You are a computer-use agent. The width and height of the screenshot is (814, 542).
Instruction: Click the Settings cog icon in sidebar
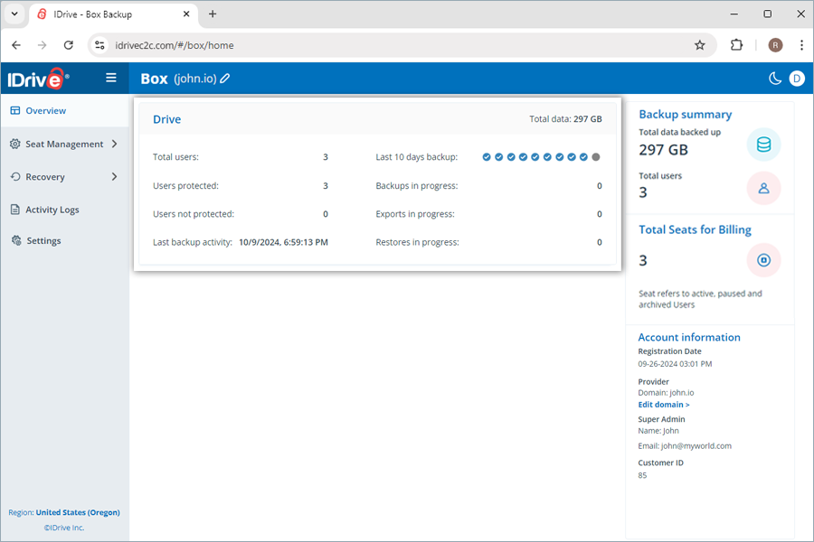click(x=16, y=240)
